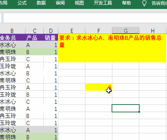Select third 水冰心 cell with product C
The image size is (167, 140).
pyautogui.click(x=12, y=102)
